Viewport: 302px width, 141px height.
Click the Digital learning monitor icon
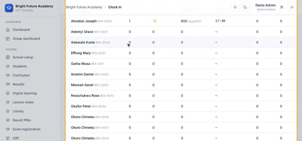(x=8, y=93)
